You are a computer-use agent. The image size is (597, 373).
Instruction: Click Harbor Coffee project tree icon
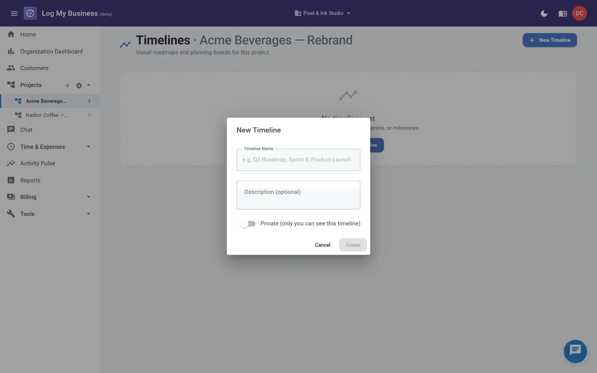tap(18, 115)
